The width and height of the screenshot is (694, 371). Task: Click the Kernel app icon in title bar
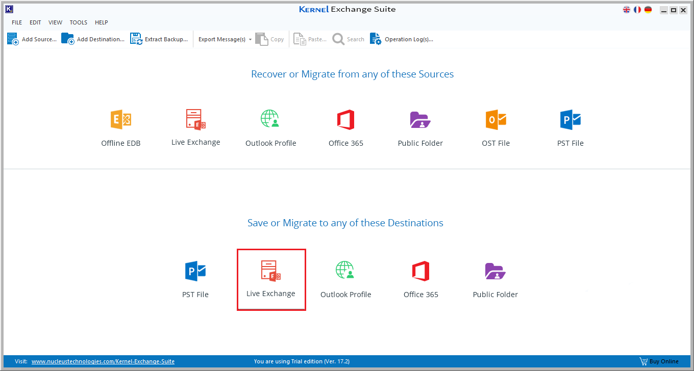[9, 9]
